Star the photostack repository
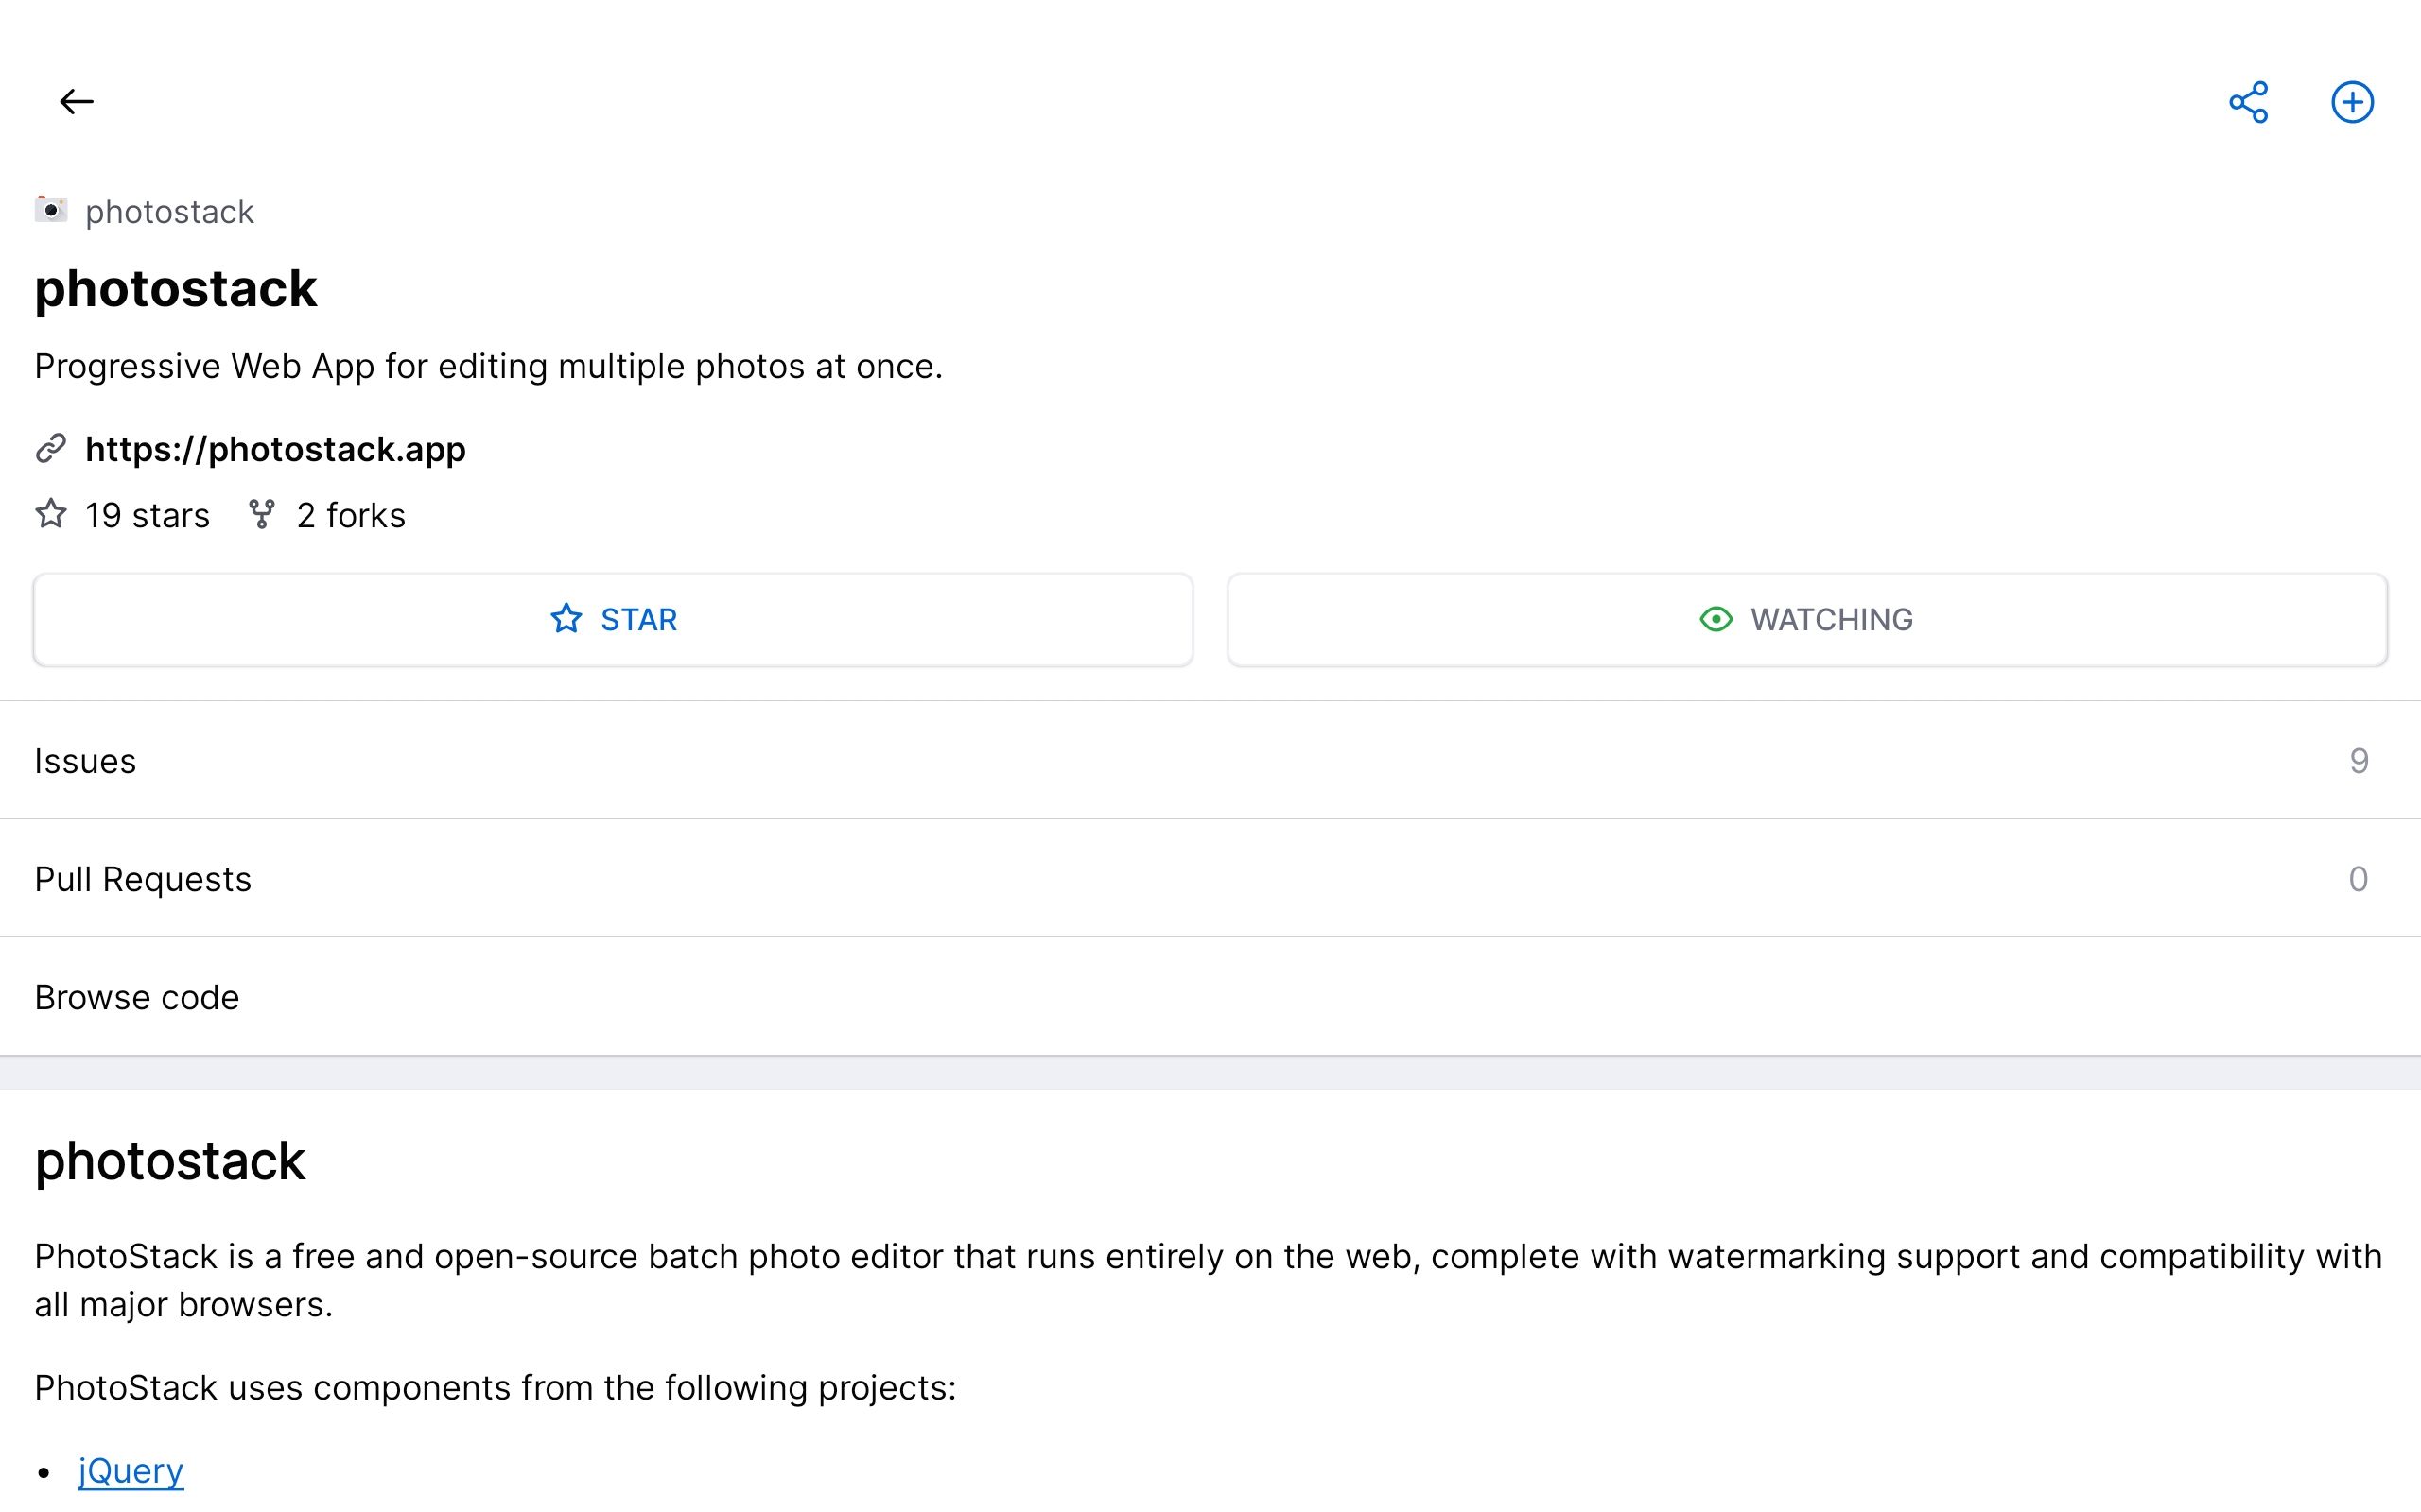2421x1512 pixels. coord(611,620)
